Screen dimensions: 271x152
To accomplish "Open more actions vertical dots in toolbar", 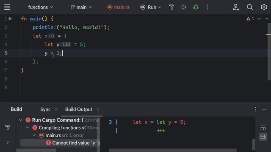I will 208,7.
